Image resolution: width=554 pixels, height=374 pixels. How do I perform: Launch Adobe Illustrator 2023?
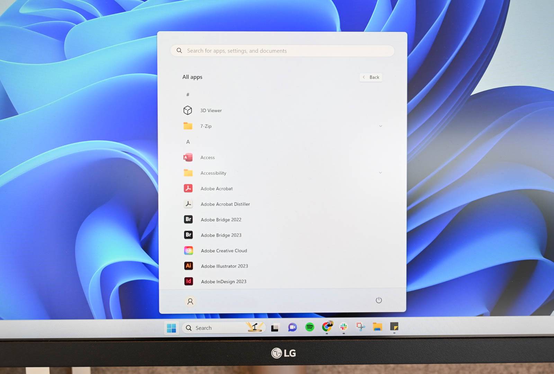(x=224, y=266)
